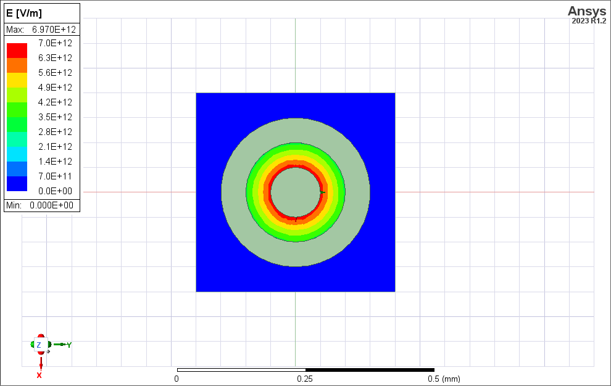The height and width of the screenshot is (386, 611).
Task: Click the cyan legend color swatch
Action: tap(17, 154)
